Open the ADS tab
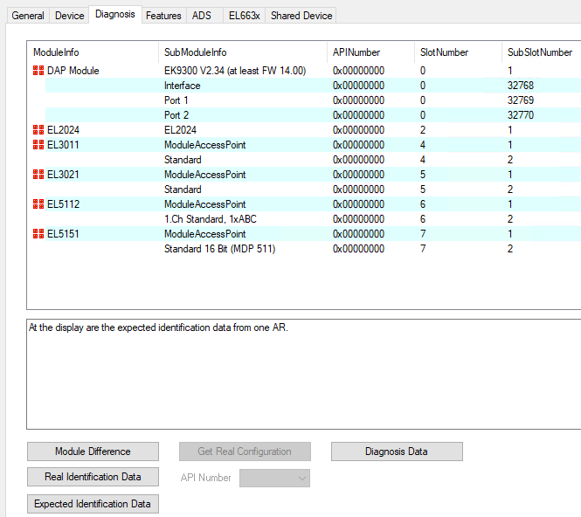Viewport: 581px width, 517px height. [202, 16]
